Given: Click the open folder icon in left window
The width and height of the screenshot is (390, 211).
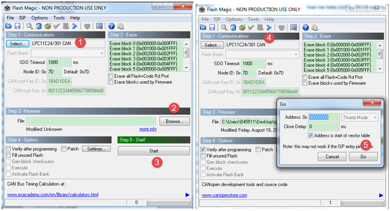Looking at the screenshot, I should (9, 26).
